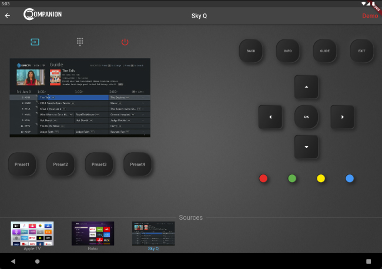Select Preset1

pos(22,164)
